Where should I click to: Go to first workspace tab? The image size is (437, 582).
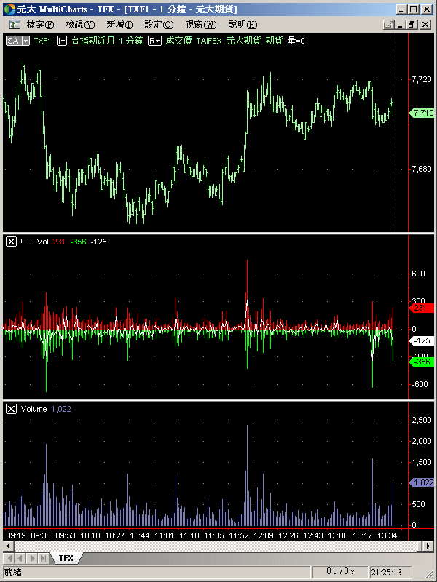(x=9, y=558)
